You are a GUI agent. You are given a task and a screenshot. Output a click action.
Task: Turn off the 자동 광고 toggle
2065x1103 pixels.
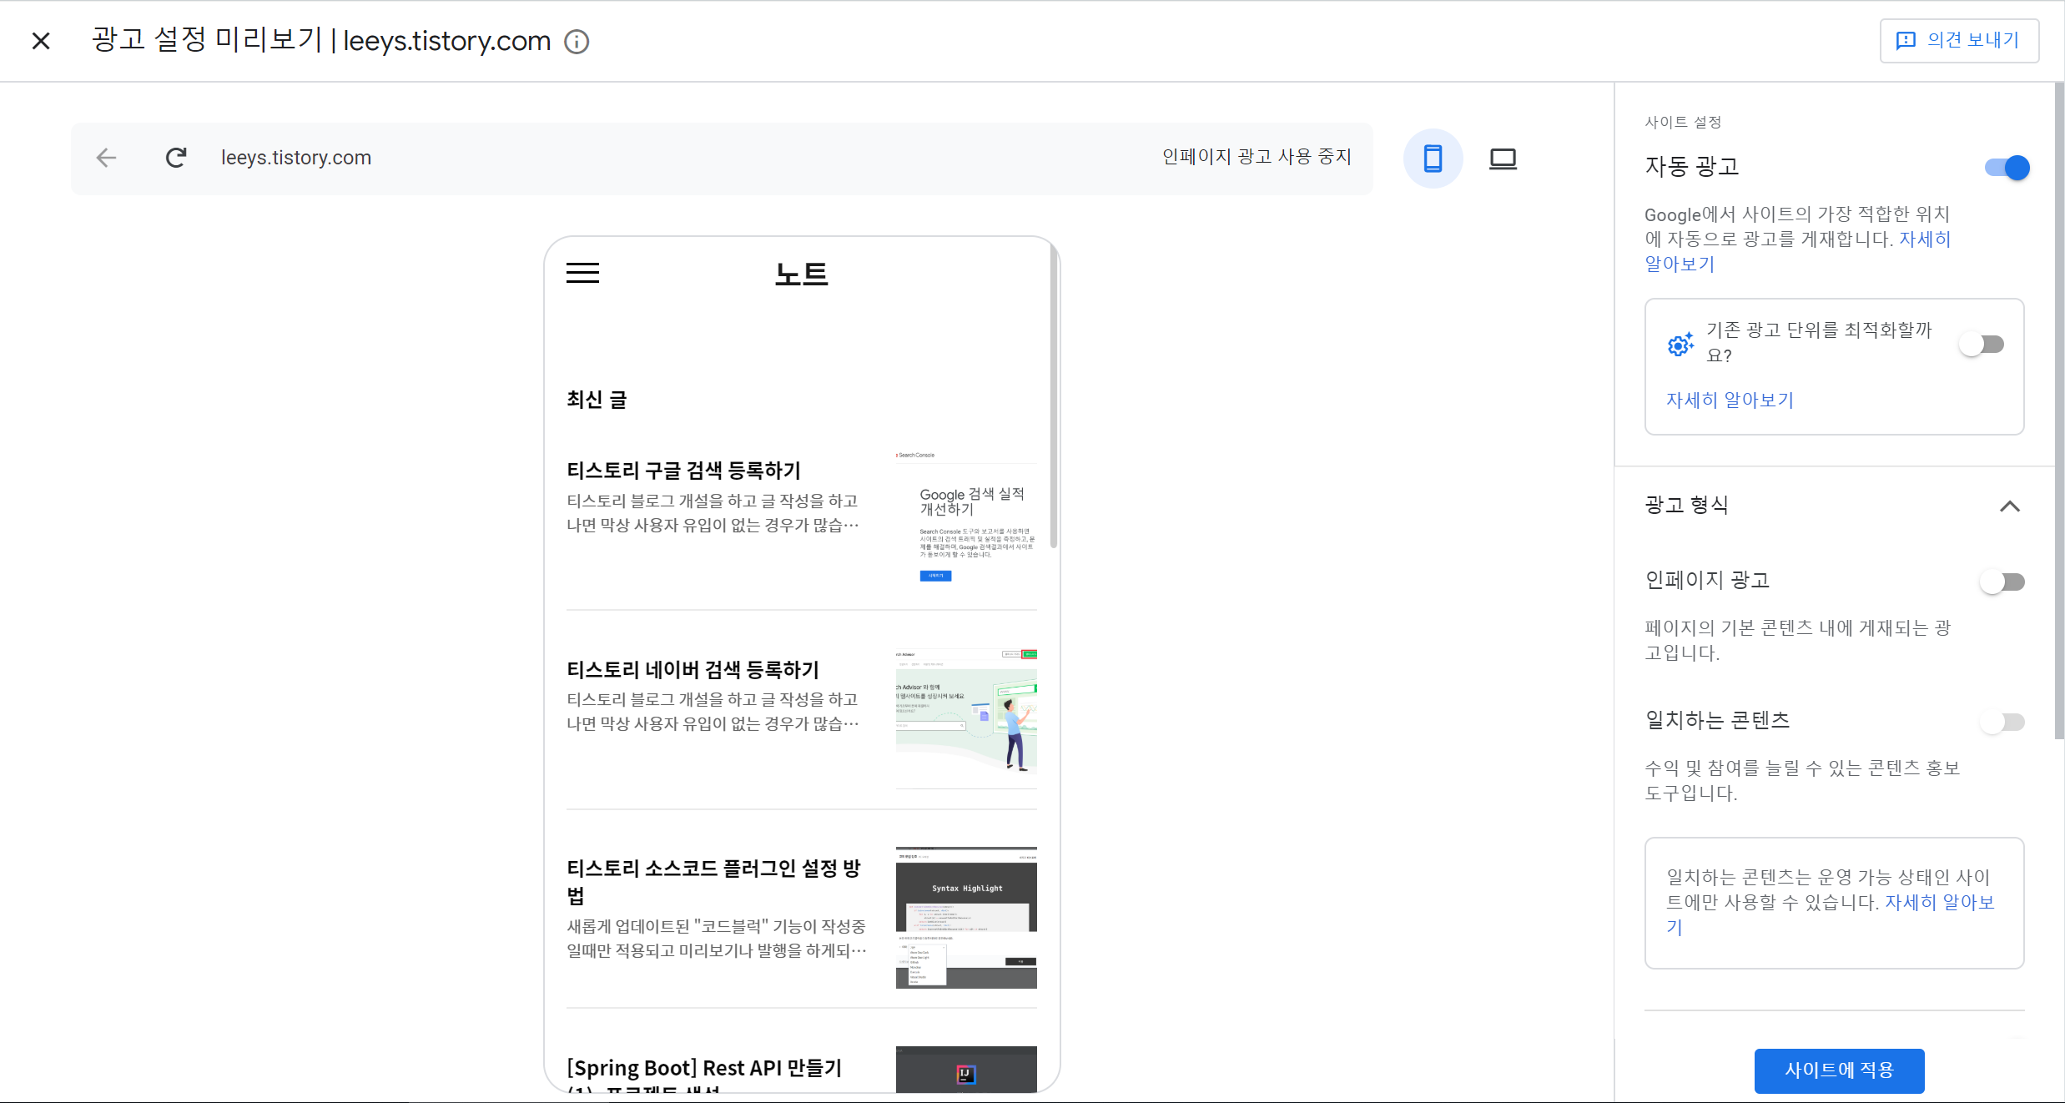coord(2007,168)
